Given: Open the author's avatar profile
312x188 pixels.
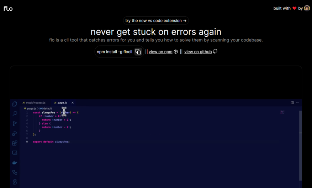Looking at the screenshot, I should point(307,8).
